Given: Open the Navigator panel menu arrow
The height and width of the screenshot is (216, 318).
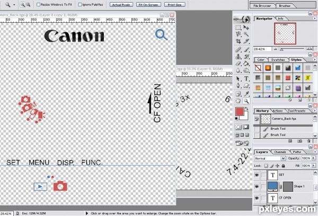Looking at the screenshot, I should [315, 19].
